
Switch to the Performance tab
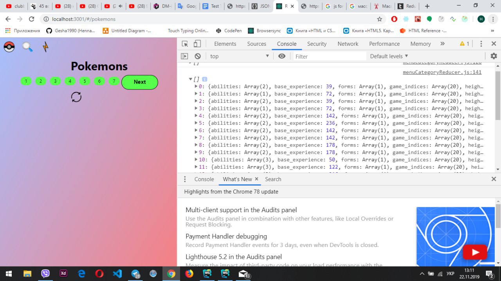click(384, 44)
